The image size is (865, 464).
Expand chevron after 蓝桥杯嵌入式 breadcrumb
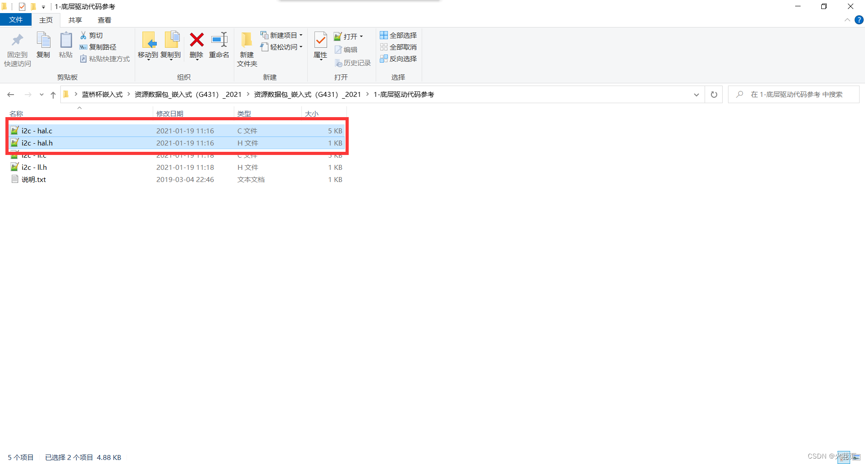pos(129,94)
